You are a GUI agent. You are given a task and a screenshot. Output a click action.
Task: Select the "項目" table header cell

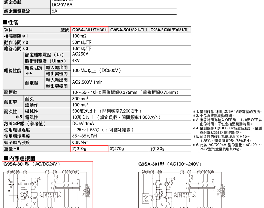(8, 30)
